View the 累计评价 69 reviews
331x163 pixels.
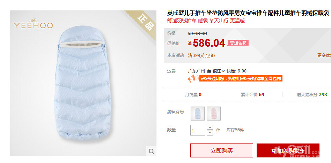[252, 94]
